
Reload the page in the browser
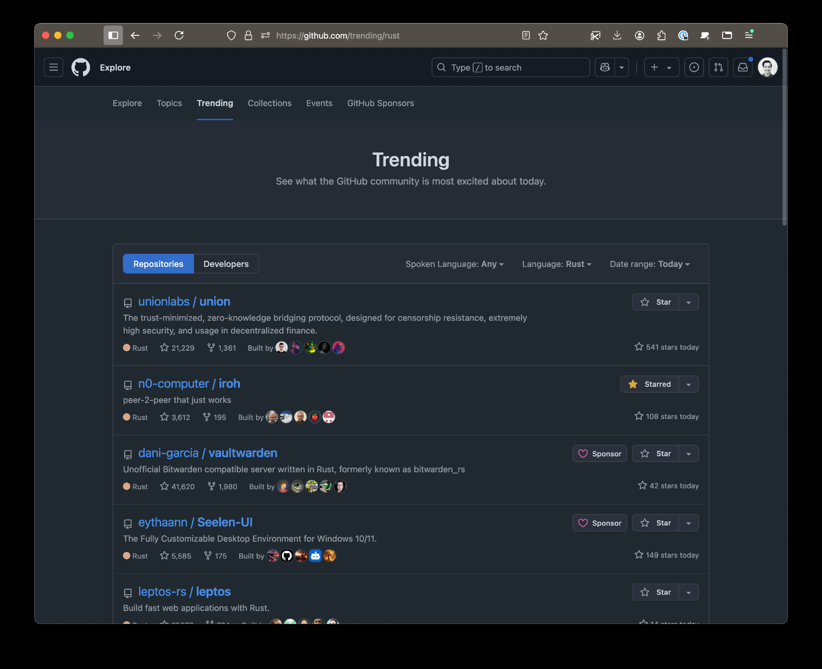[x=179, y=35]
